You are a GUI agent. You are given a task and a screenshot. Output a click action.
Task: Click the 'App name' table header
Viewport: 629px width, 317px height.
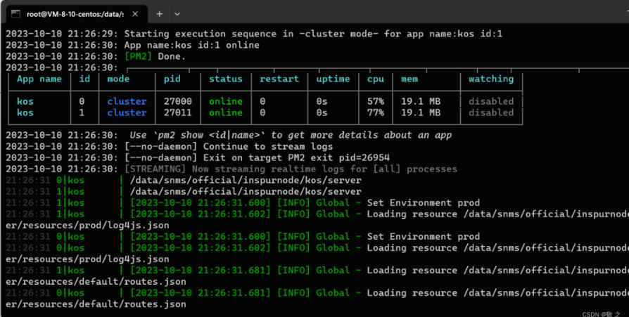(x=39, y=79)
